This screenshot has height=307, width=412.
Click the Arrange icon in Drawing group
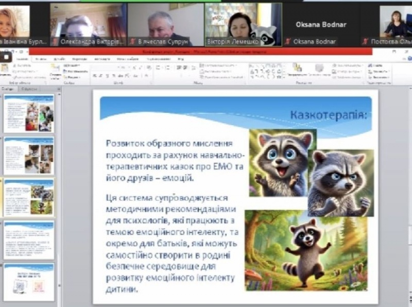pos(297,70)
